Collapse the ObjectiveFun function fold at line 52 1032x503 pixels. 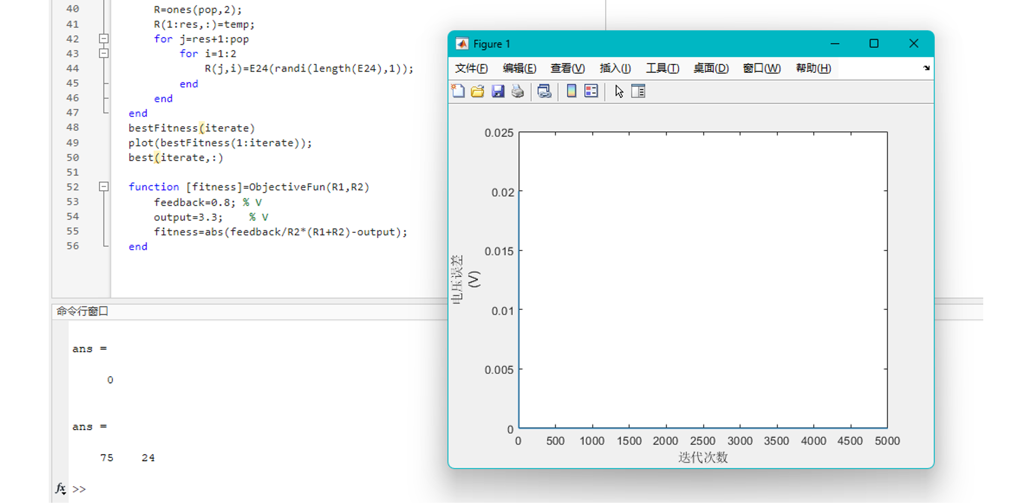103,186
